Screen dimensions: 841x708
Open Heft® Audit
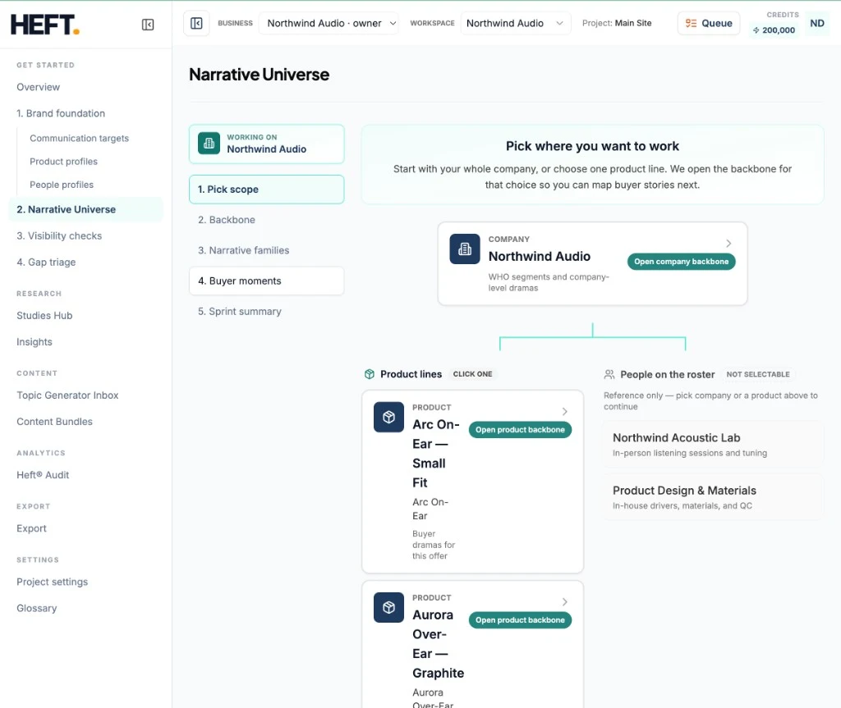coord(43,475)
